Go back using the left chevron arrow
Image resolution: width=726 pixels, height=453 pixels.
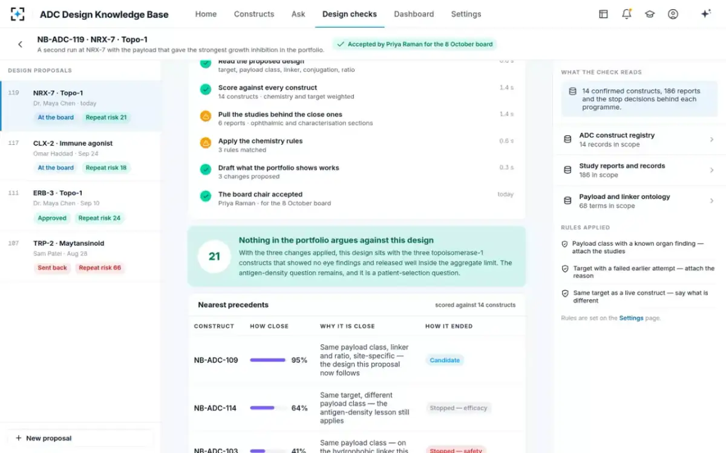20,44
